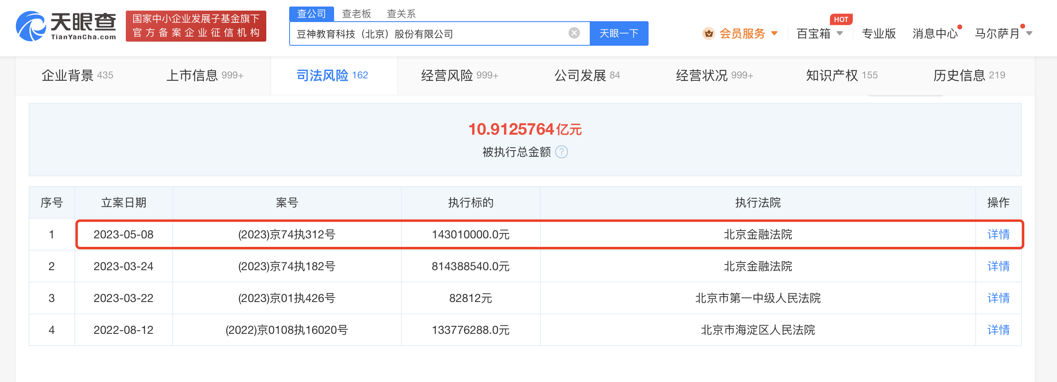The image size is (1057, 382).
Task: Clear the search box with X icon
Action: click(x=574, y=33)
